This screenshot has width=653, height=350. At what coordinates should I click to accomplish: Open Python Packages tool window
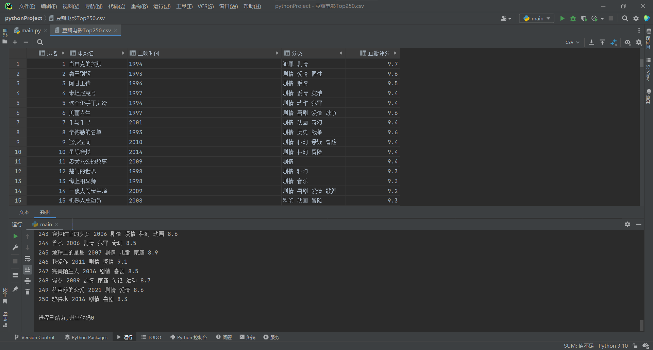click(86, 337)
